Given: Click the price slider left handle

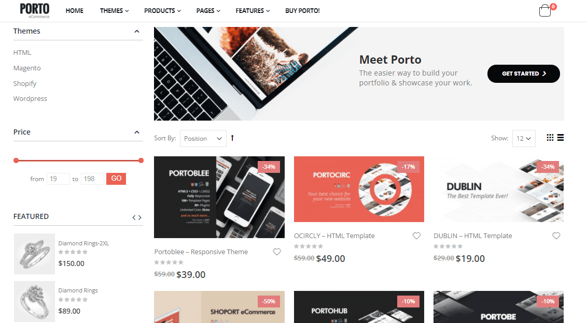Looking at the screenshot, I should tap(16, 160).
